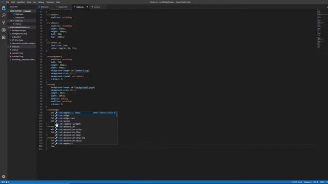Screen dimensions: 328x184
Task: Pick the text-decoration-line suggestion
Action: coord(86,132)
